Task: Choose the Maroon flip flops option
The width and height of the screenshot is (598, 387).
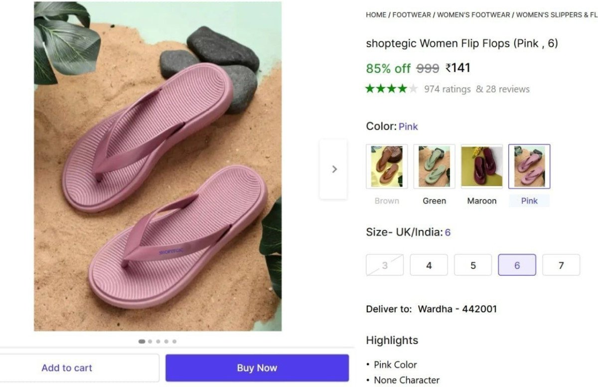Action: click(x=481, y=166)
